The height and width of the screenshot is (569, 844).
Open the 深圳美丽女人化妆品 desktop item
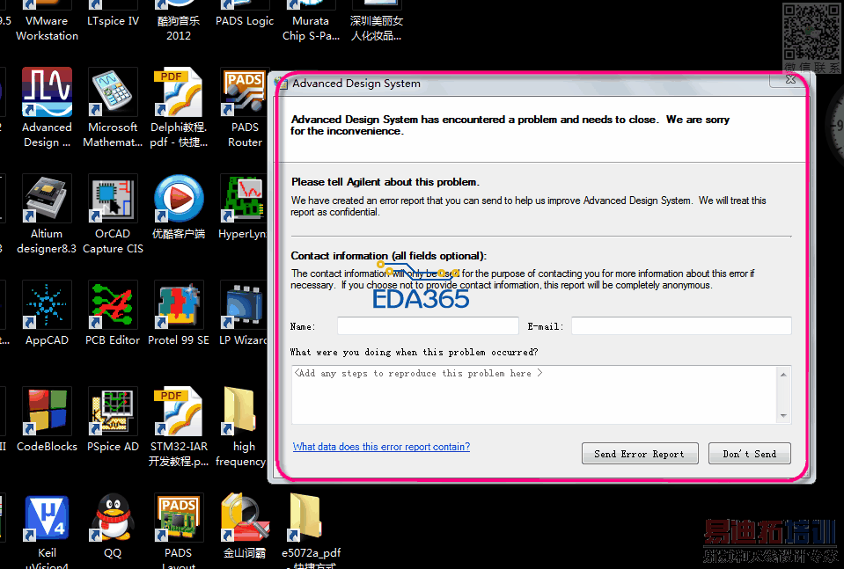(377, 21)
